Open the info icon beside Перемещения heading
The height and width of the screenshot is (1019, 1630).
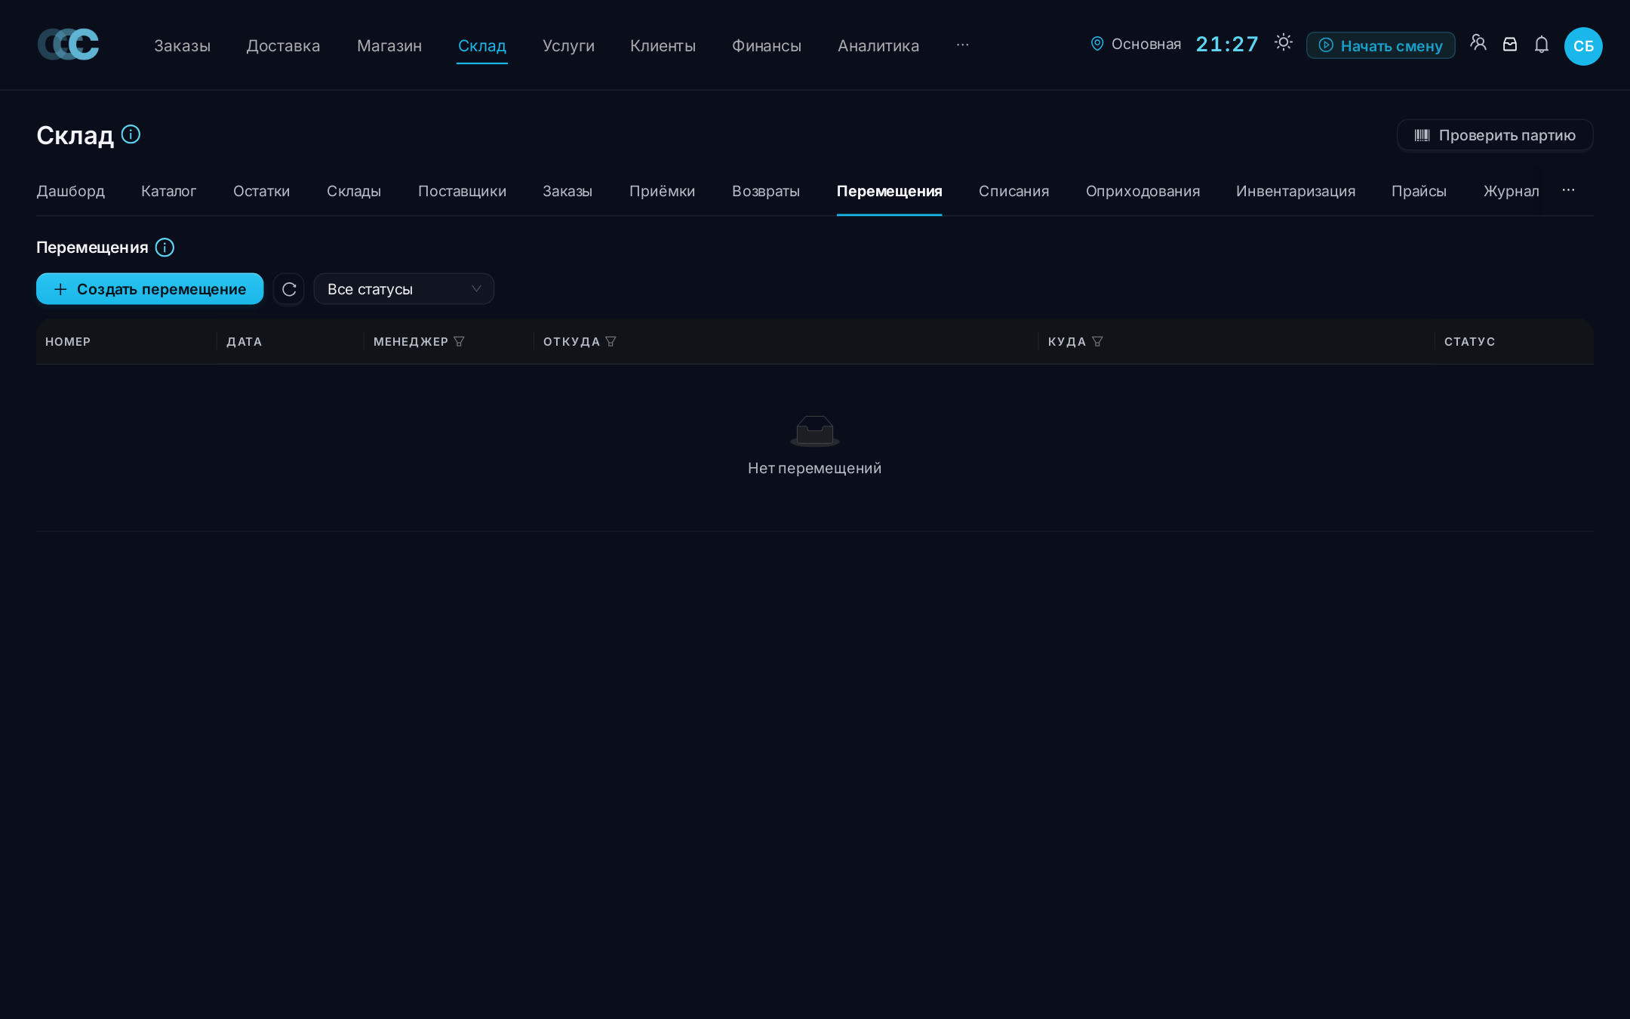point(165,248)
